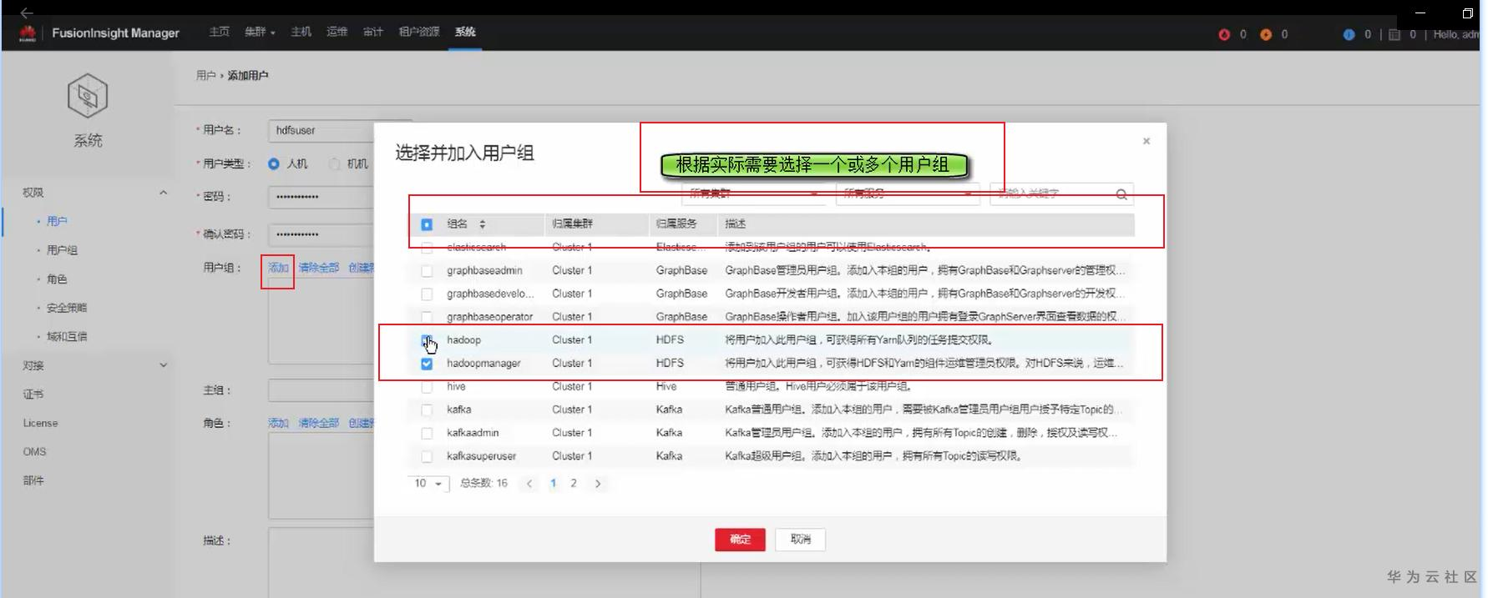Check the graphbaseadmin group checkbox
This screenshot has width=1488, height=598.
pos(427,271)
